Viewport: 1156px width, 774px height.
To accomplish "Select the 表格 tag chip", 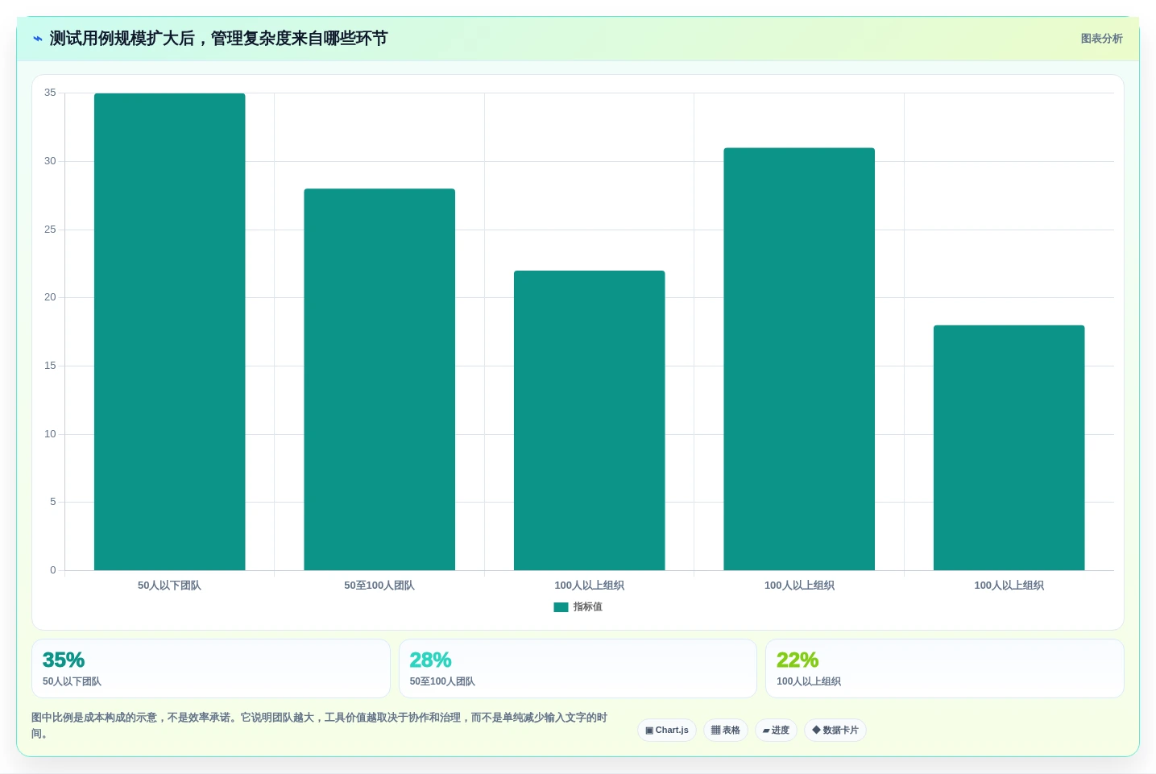I will point(726,731).
